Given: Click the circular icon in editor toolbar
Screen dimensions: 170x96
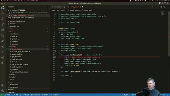Looking at the screenshot, I should pyautogui.click(x=161, y=7).
